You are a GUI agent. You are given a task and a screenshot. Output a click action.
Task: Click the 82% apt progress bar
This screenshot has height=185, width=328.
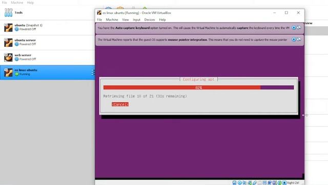(198, 87)
